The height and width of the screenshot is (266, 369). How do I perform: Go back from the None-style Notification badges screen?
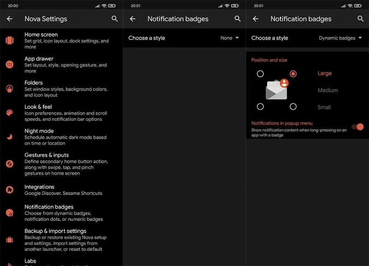pyautogui.click(x=133, y=19)
